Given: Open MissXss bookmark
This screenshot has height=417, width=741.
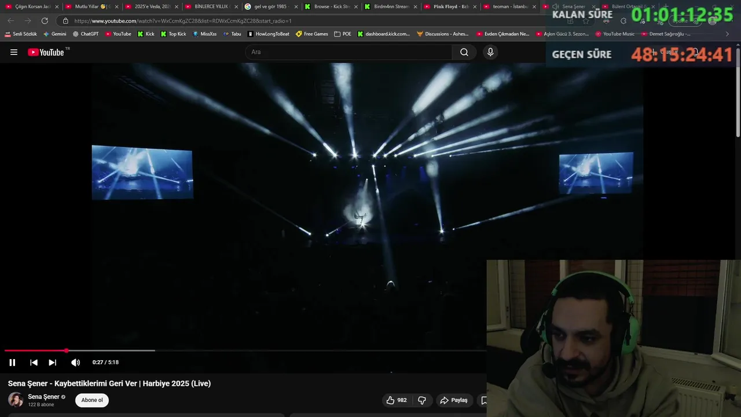Looking at the screenshot, I should [x=204, y=34].
